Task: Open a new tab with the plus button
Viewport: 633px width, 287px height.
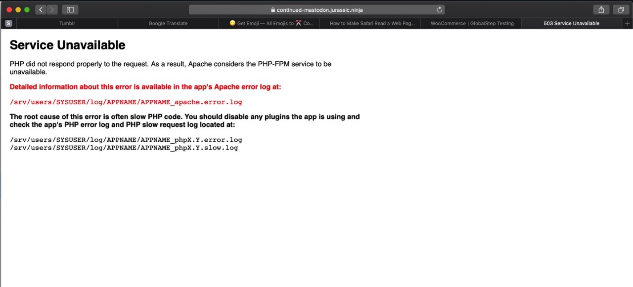Action: click(x=627, y=23)
